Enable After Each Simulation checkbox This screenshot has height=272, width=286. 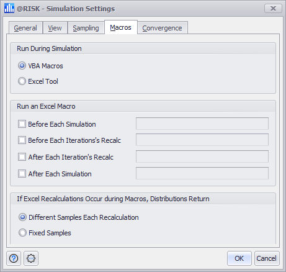click(22, 174)
